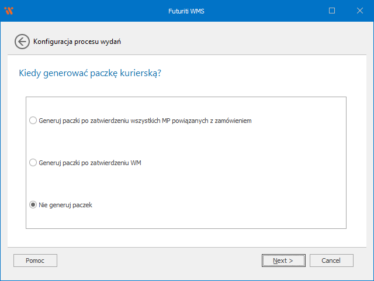Click the heading 'Kiedy generować paczkę kurierską?'
374x281 pixels.
point(91,73)
